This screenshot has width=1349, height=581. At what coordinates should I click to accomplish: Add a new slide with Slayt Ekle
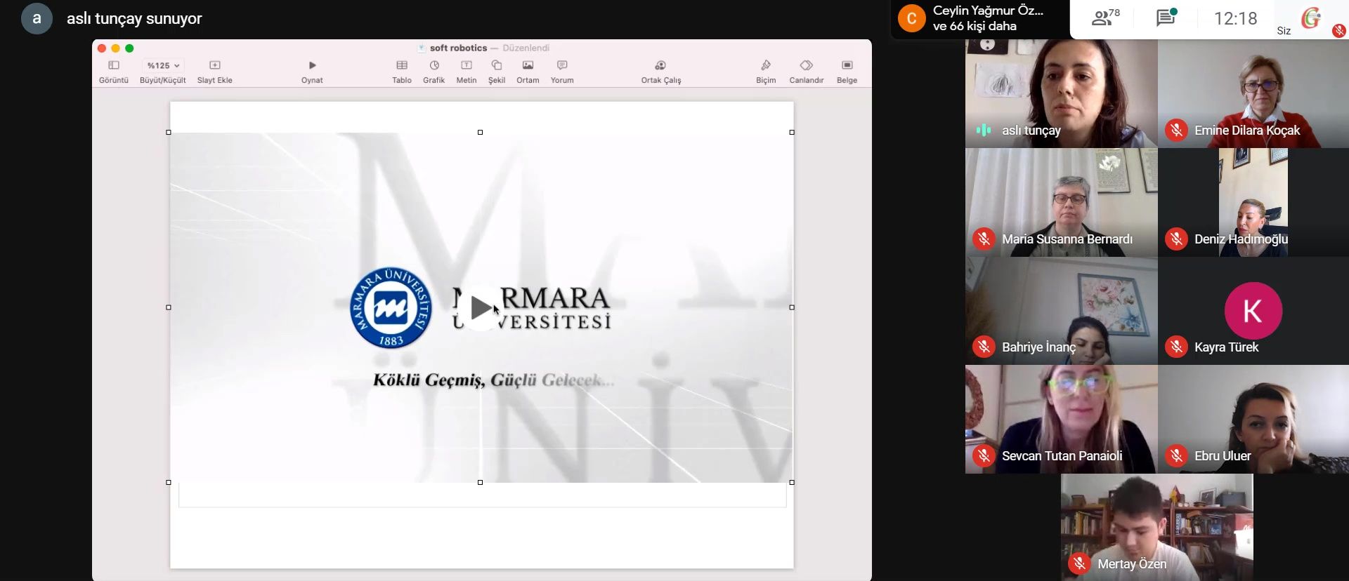click(215, 72)
